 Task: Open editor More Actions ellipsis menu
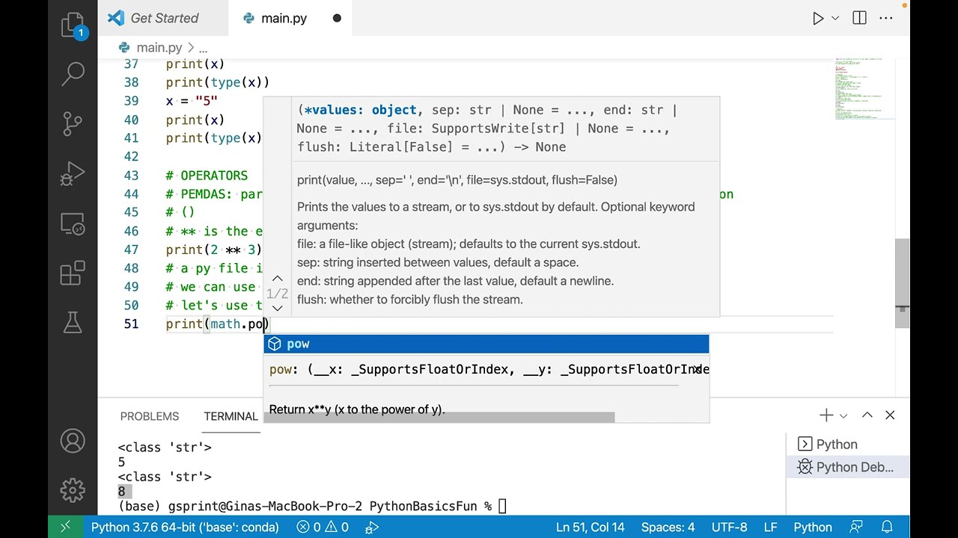pyautogui.click(x=886, y=19)
